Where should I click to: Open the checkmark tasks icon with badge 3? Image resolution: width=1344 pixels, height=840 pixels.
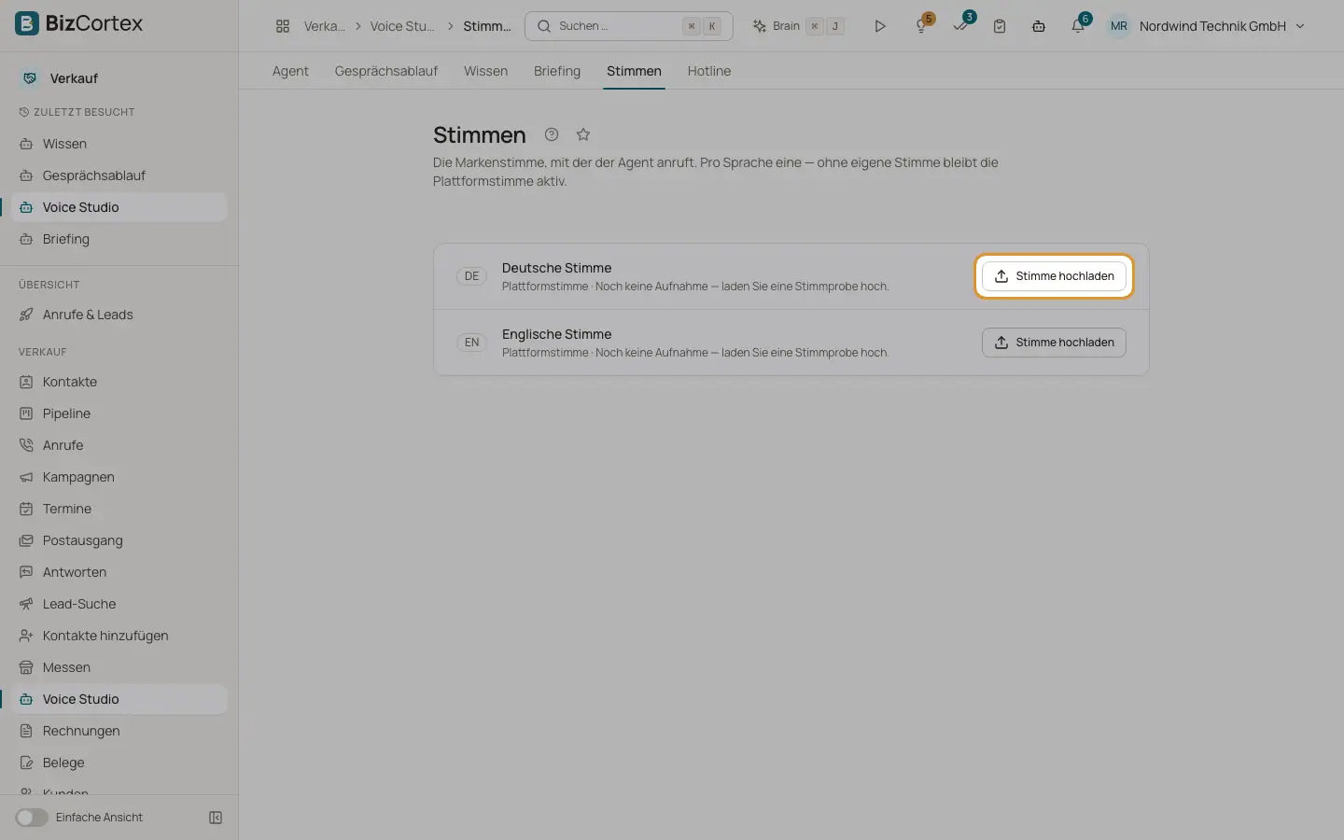pyautogui.click(x=960, y=26)
